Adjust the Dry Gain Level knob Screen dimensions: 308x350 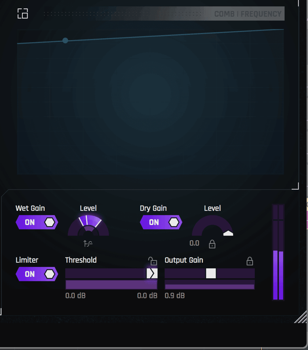click(x=213, y=225)
